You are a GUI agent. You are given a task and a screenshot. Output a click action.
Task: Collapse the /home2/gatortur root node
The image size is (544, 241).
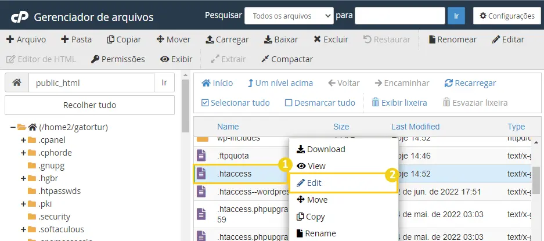tap(13, 127)
